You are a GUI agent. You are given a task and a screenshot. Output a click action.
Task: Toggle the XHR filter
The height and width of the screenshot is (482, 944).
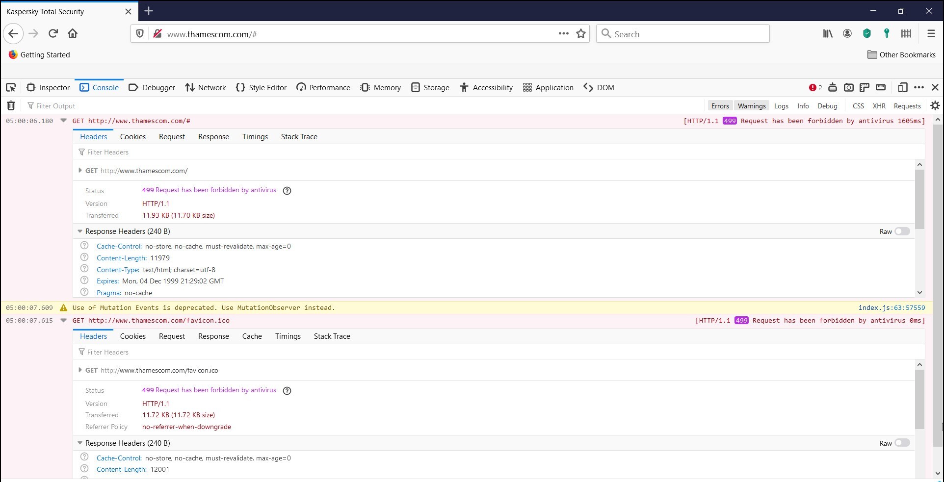(x=879, y=106)
